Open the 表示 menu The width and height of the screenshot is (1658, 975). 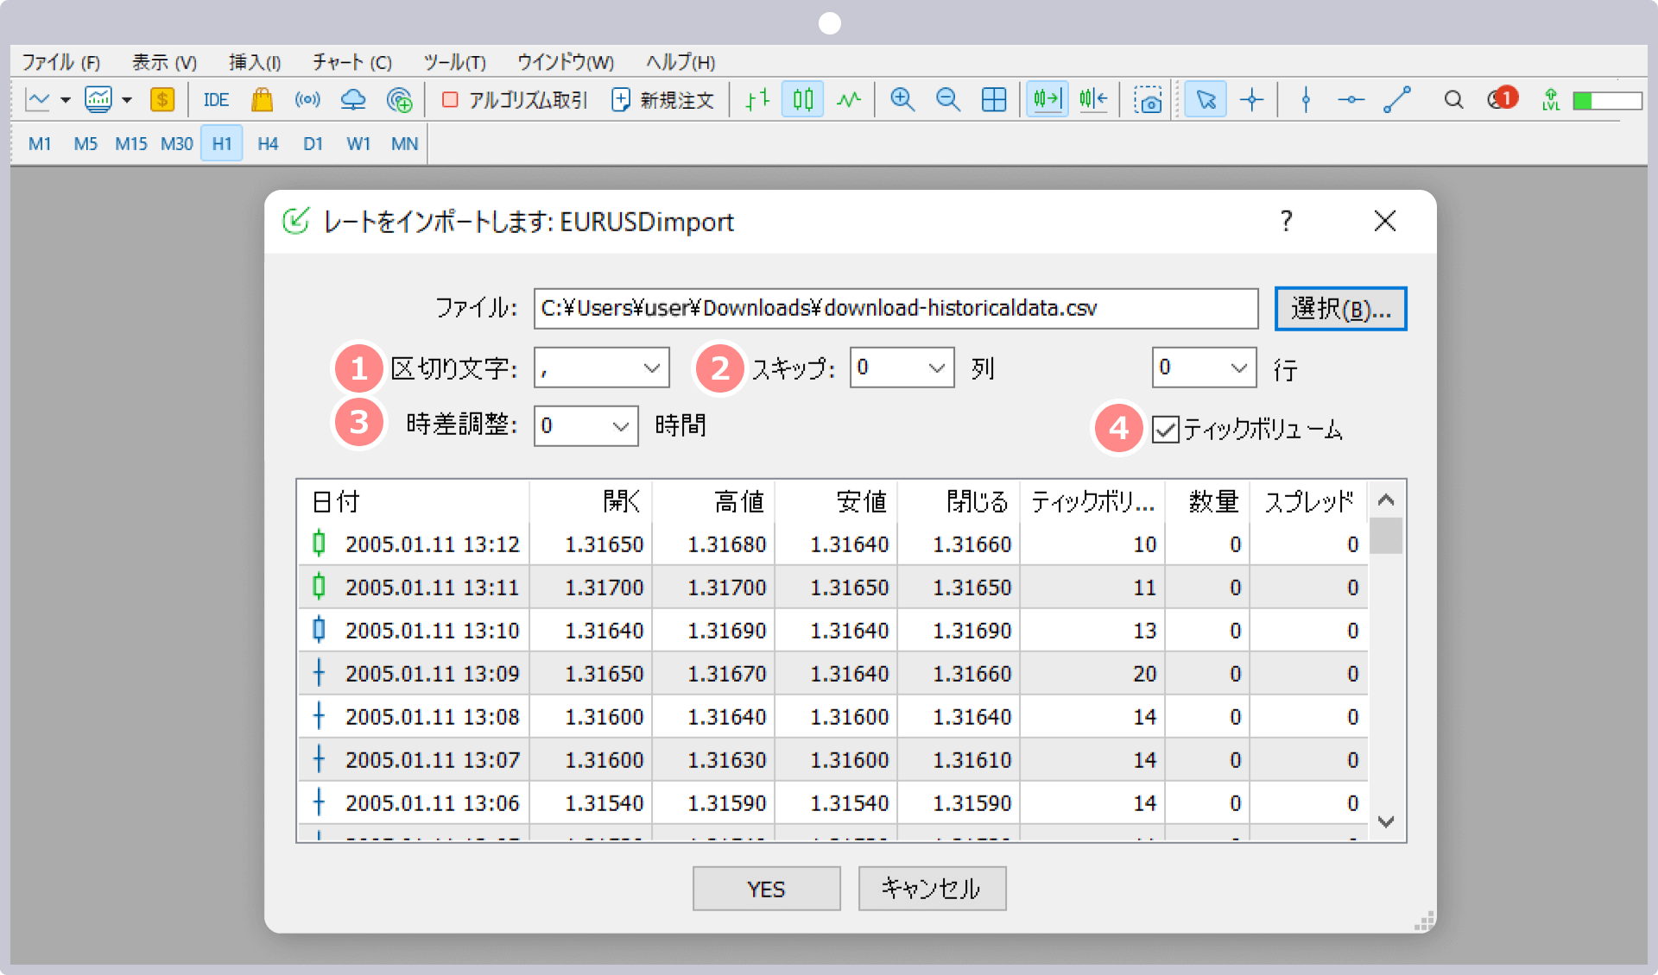click(x=164, y=62)
